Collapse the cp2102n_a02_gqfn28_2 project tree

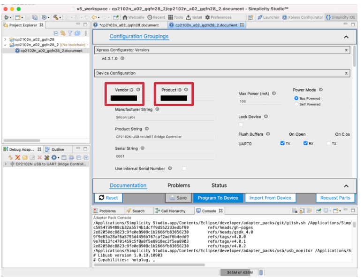pos(5,45)
